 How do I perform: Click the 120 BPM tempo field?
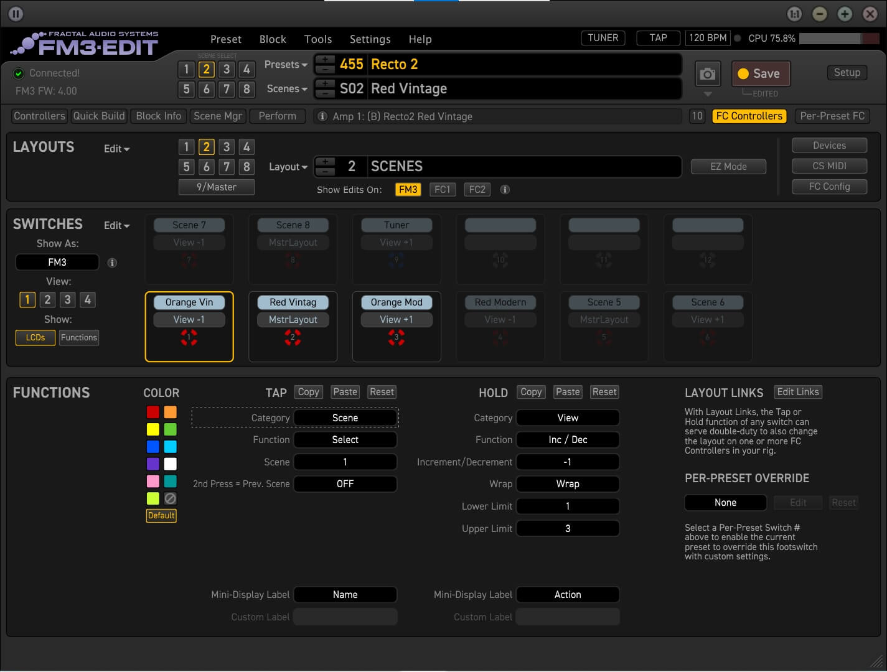pyautogui.click(x=708, y=38)
